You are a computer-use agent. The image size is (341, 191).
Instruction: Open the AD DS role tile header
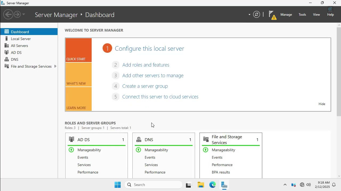click(x=96, y=140)
